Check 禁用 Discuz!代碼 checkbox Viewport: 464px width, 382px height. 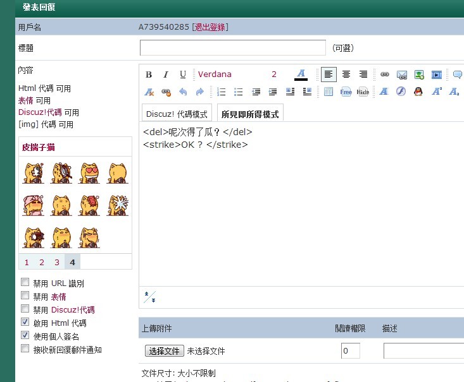[25, 309]
